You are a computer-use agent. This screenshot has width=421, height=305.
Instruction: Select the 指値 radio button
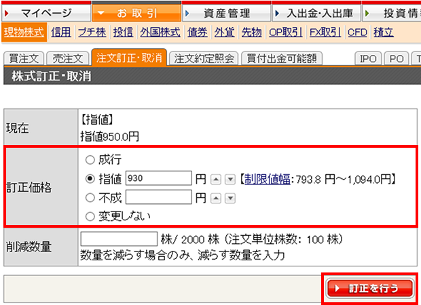pos(90,180)
